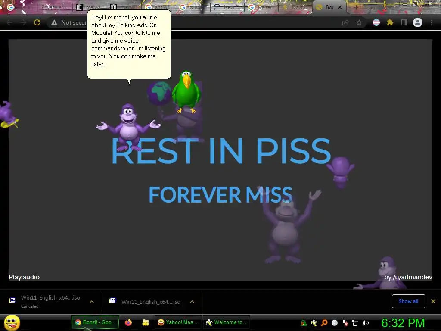
Task: Open a new tab with plus button
Action: (356, 7)
